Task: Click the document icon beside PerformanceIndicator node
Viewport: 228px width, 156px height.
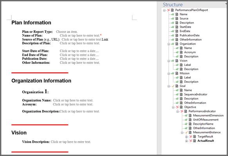Action: point(186,111)
